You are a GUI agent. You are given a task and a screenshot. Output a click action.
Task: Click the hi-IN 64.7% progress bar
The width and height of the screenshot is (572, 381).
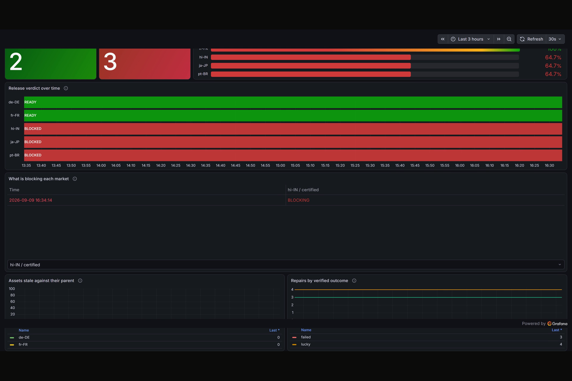365,57
